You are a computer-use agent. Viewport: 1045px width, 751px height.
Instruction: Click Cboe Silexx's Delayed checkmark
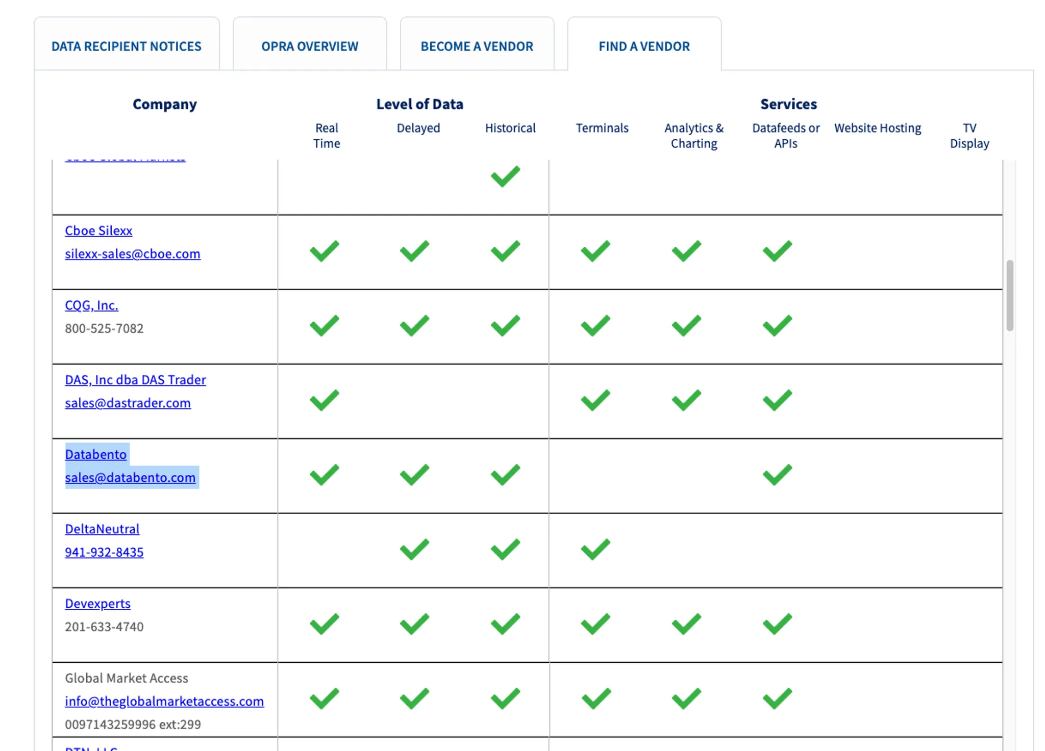(x=415, y=251)
